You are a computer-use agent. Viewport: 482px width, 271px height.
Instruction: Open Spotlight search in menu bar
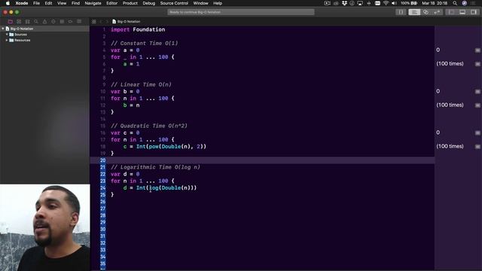coord(455,3)
